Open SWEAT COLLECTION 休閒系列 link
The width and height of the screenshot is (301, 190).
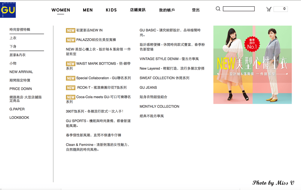[165, 78]
